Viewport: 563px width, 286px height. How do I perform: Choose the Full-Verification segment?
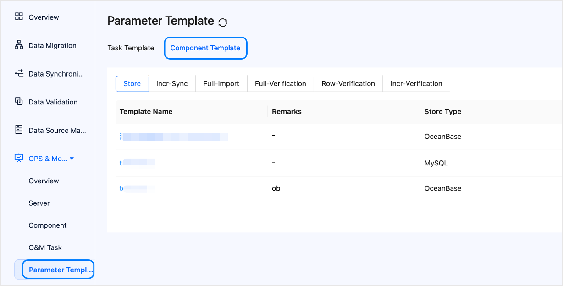point(280,84)
